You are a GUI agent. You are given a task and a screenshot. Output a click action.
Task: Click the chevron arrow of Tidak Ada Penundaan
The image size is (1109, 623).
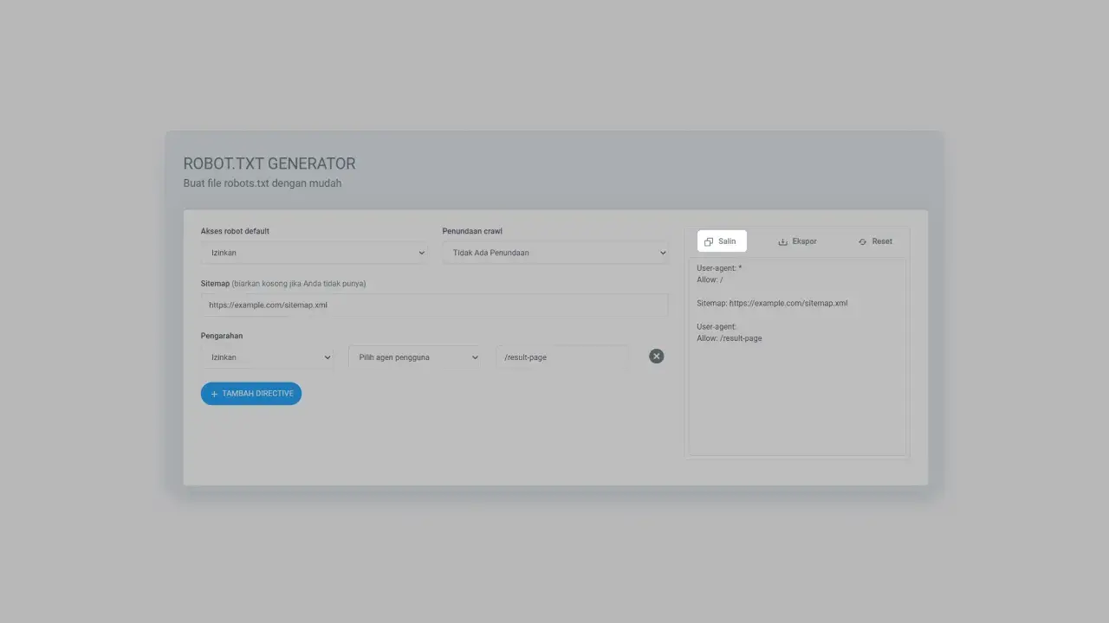pyautogui.click(x=663, y=253)
